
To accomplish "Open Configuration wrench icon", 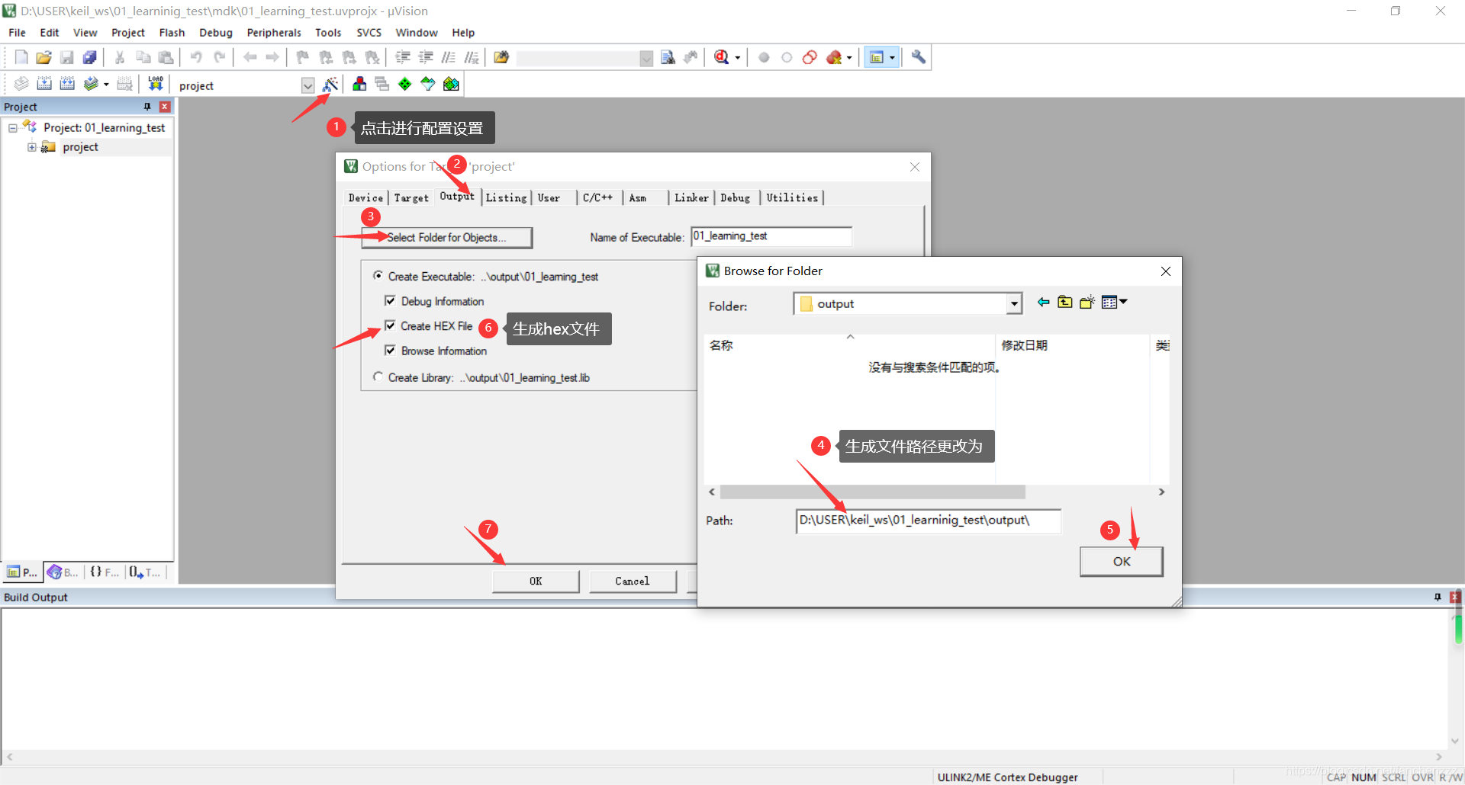I will click(919, 57).
